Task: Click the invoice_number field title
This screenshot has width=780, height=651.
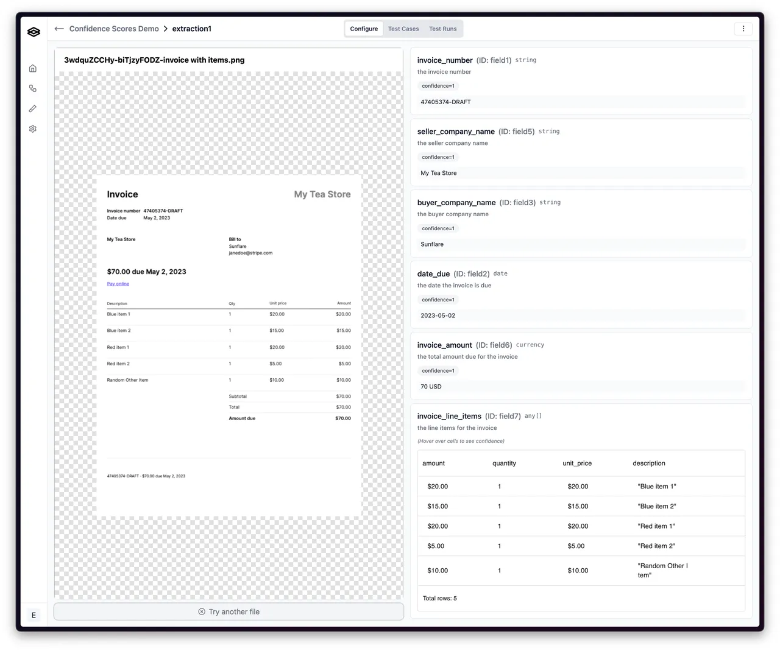Action: [445, 60]
